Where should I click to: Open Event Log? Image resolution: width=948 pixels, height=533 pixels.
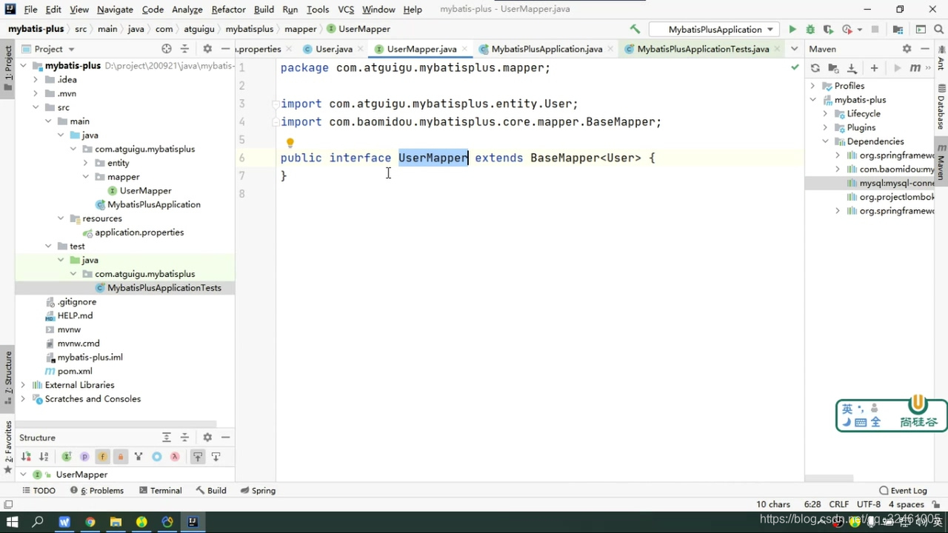(x=903, y=491)
